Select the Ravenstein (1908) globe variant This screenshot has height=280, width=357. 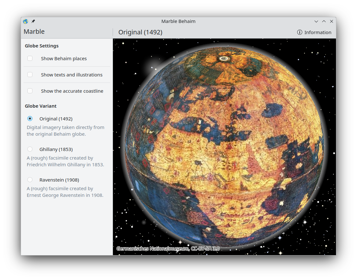[30, 180]
